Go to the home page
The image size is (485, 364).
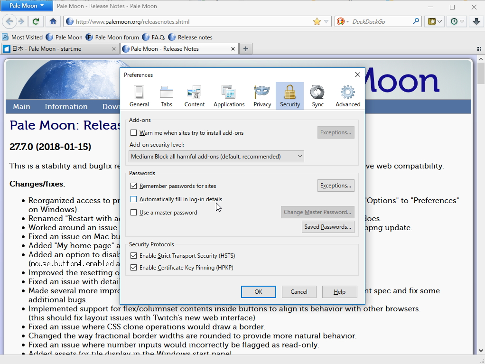pos(53,21)
